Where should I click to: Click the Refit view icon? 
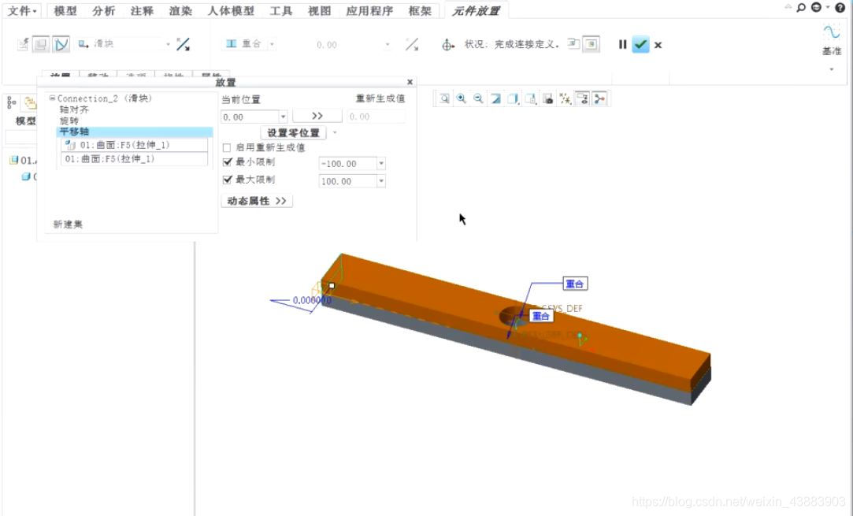[445, 98]
